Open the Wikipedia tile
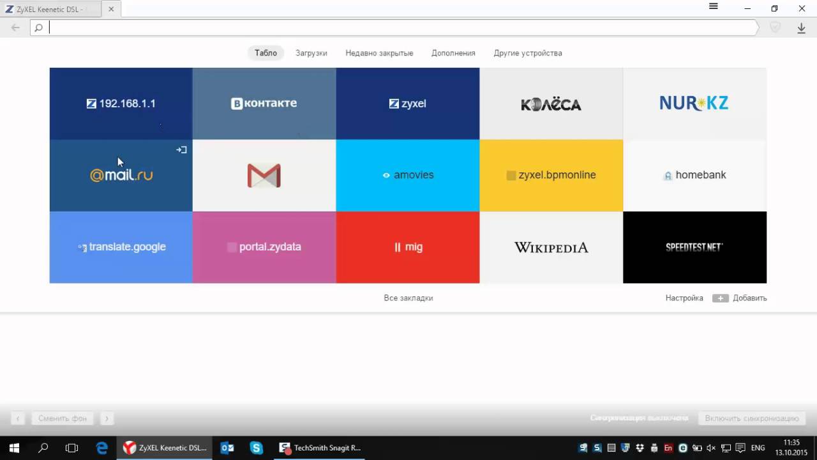 (551, 247)
